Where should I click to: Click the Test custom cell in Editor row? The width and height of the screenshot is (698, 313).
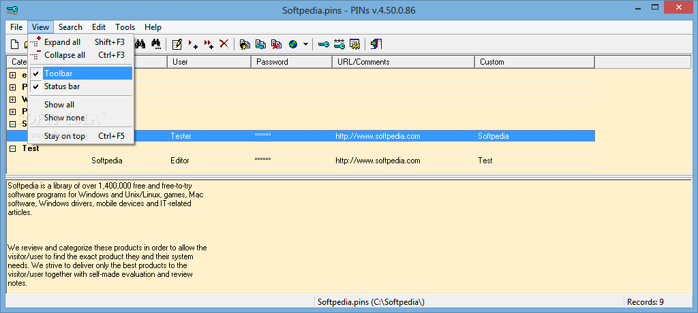(x=485, y=161)
